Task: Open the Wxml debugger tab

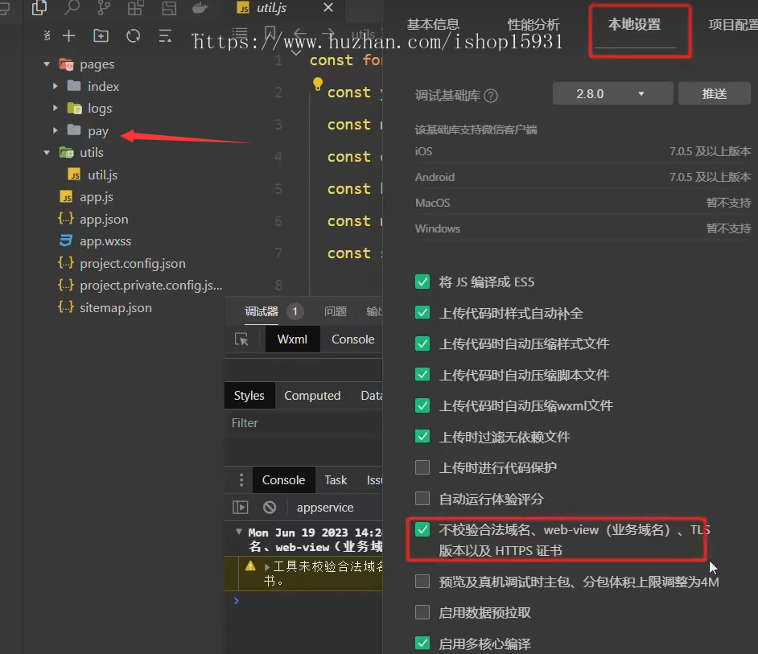Action: coord(292,339)
